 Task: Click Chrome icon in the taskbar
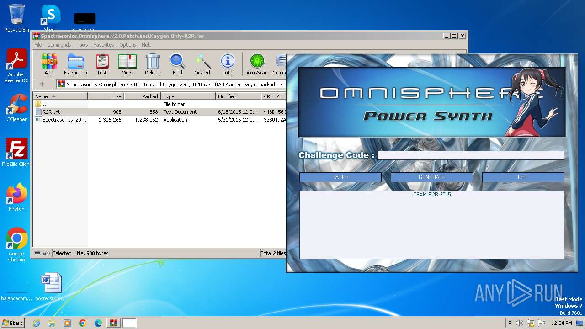pos(83,323)
